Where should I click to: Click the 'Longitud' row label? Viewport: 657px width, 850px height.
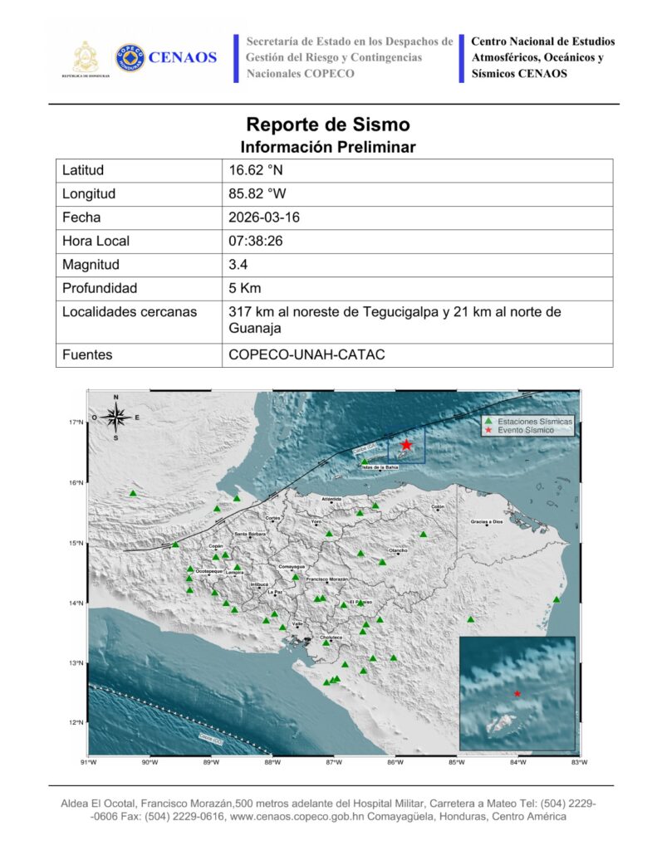(89, 193)
